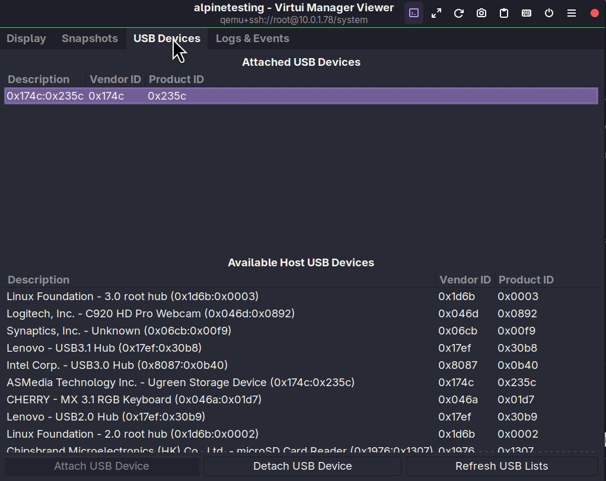Click Refresh USB Lists
Image resolution: width=606 pixels, height=481 pixels.
(502, 466)
